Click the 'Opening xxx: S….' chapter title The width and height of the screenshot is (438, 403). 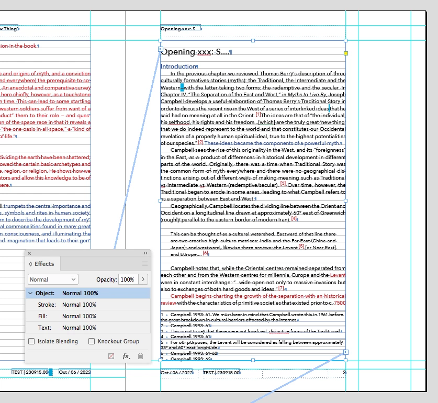click(195, 52)
